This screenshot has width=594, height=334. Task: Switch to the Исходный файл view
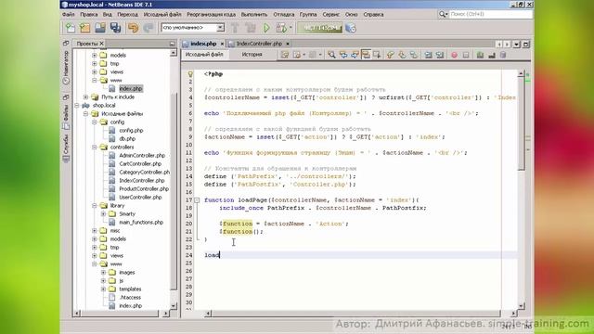tap(204, 55)
